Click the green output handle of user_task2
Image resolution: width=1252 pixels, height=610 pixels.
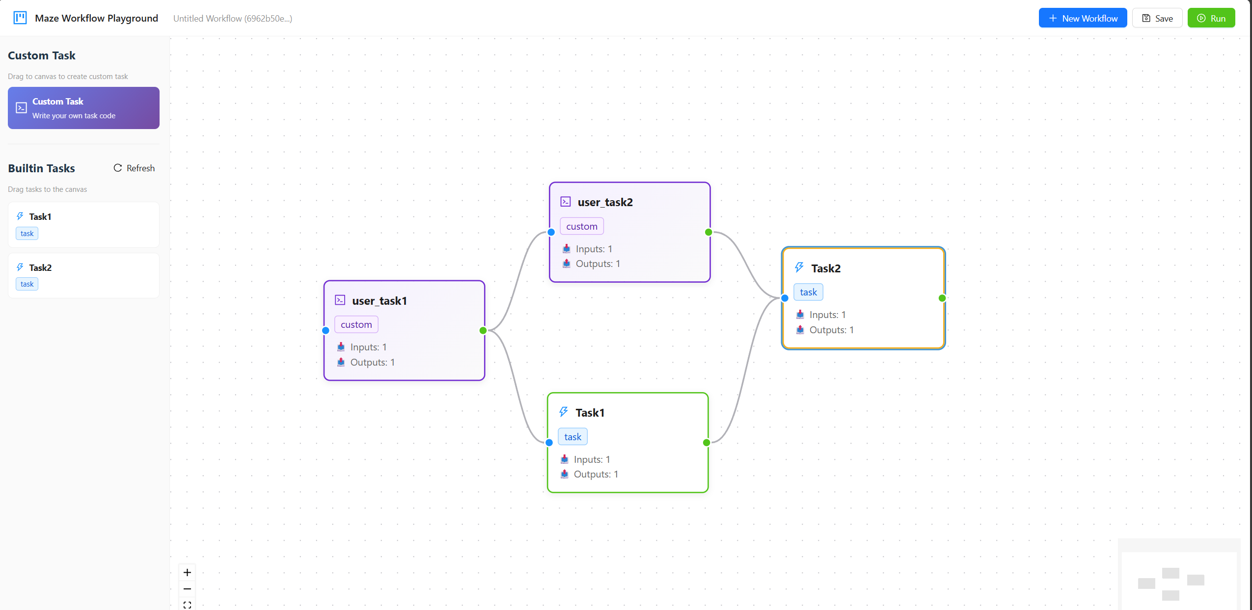pos(708,232)
